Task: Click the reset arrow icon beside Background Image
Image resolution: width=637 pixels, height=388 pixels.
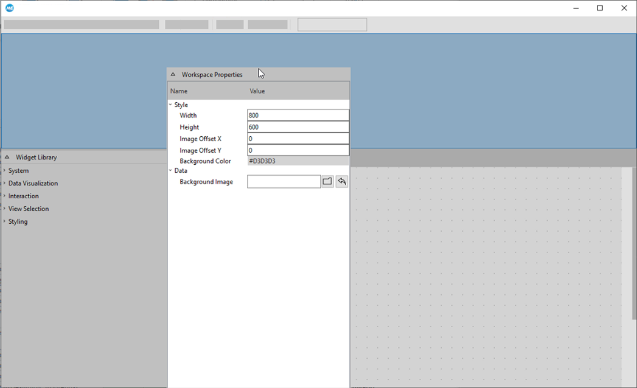Action: [x=342, y=182]
